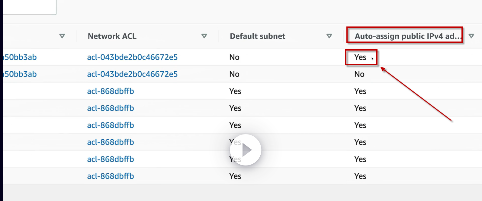
Task: Click the Network ACL column header
Action: pyautogui.click(x=112, y=36)
